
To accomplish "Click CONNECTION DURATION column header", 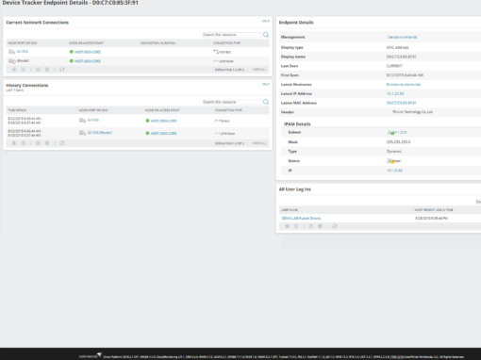I will click(158, 43).
